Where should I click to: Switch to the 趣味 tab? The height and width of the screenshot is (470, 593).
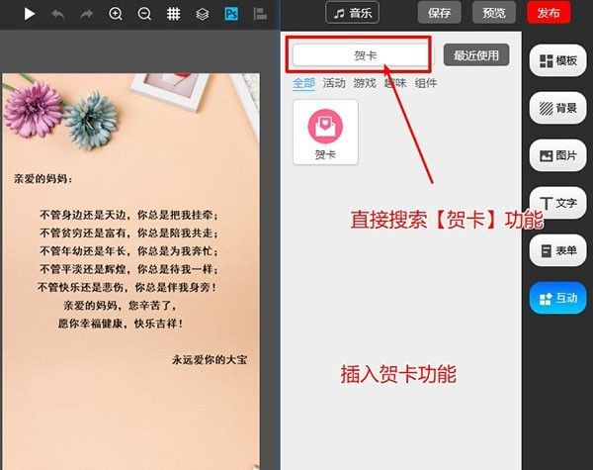pos(395,83)
